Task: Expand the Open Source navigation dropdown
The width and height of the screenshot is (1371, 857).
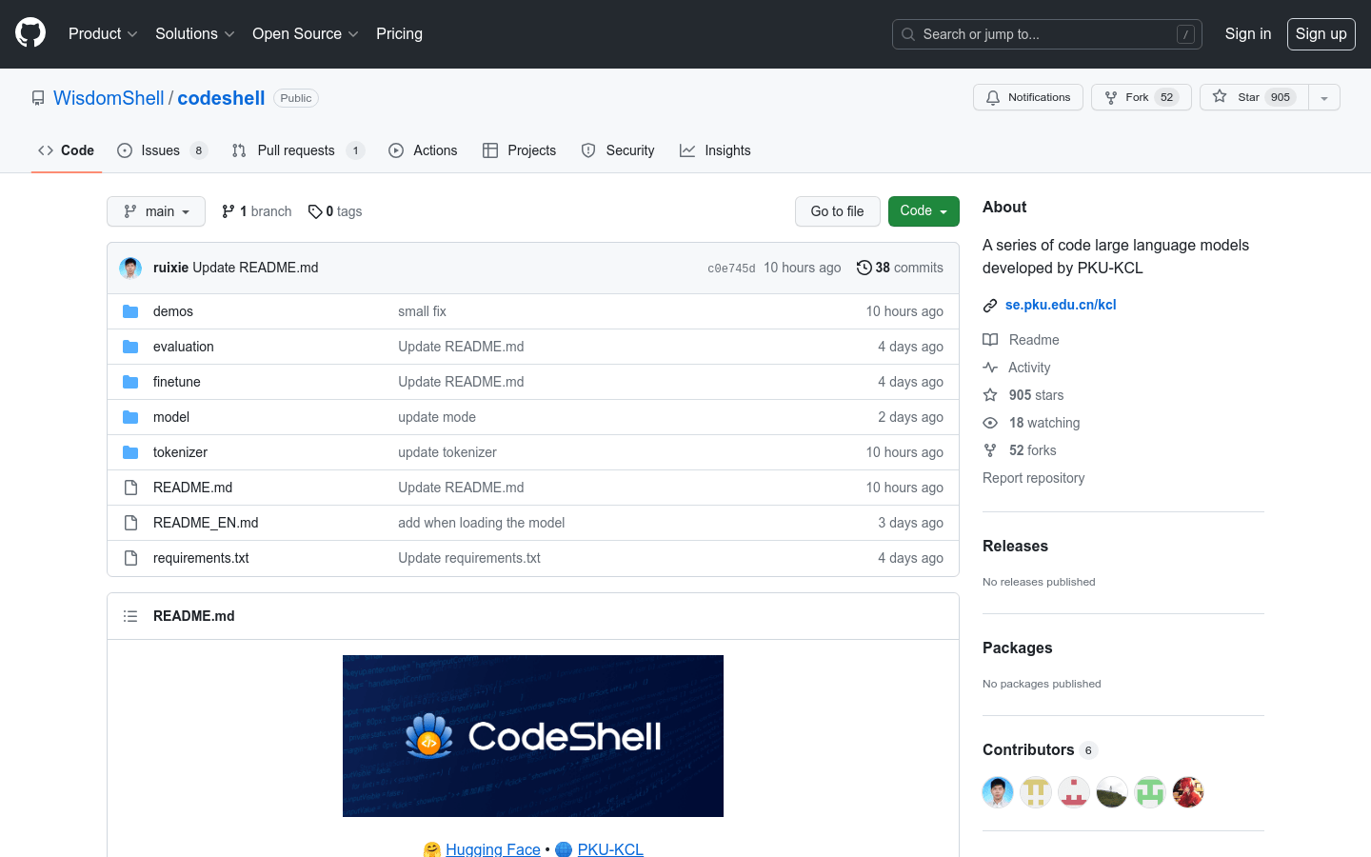Action: point(305,33)
